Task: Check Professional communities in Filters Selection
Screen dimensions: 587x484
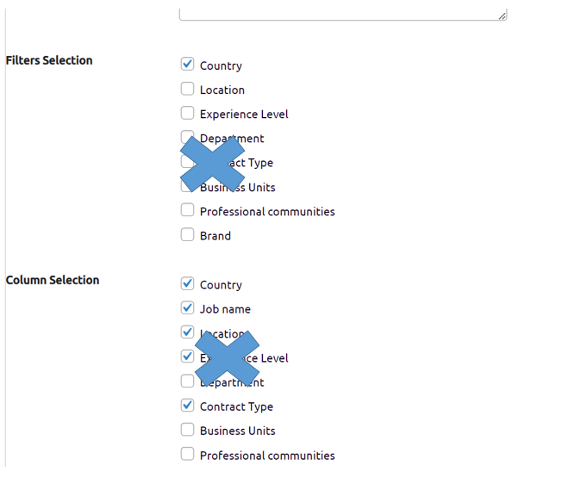Action: [187, 209]
